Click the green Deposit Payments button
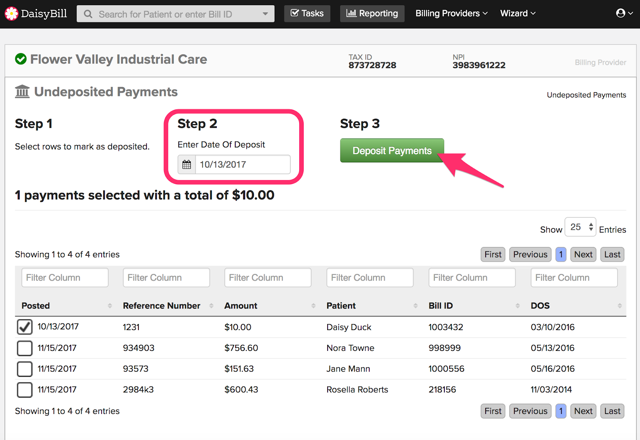This screenshot has width=640, height=440. pyautogui.click(x=392, y=151)
